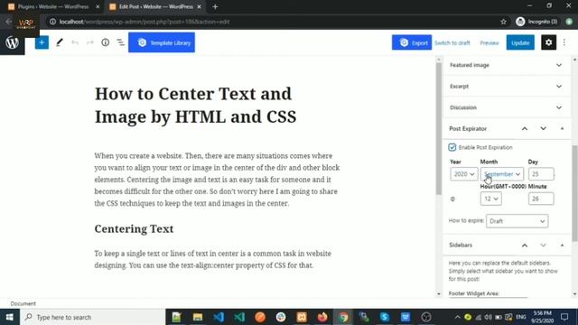Expand the Featured image panel
578x325 pixels.
coord(506,65)
